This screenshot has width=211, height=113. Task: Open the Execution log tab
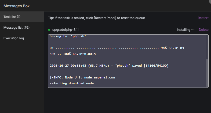22,38
